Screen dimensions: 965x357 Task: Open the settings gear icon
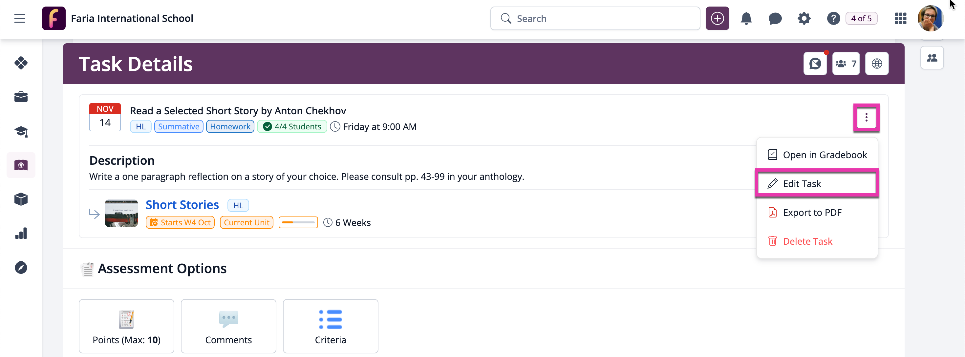click(804, 18)
